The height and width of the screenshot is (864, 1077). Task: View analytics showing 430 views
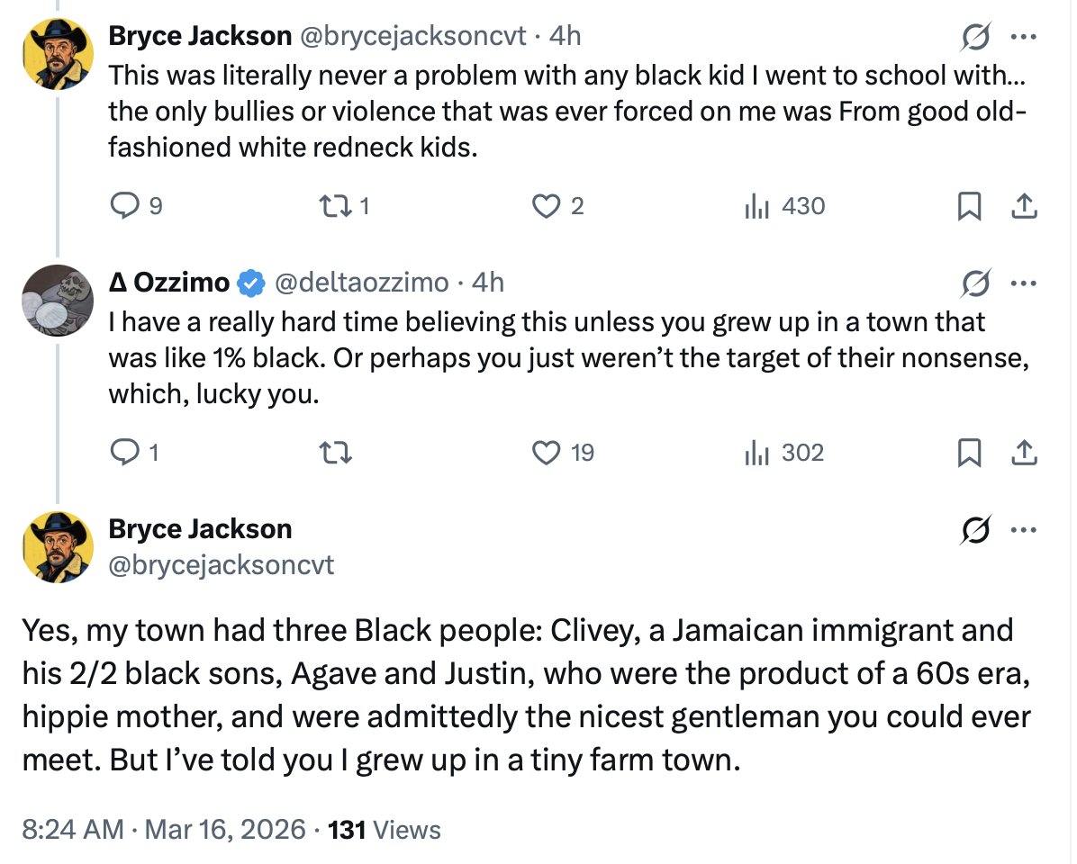coord(756,207)
